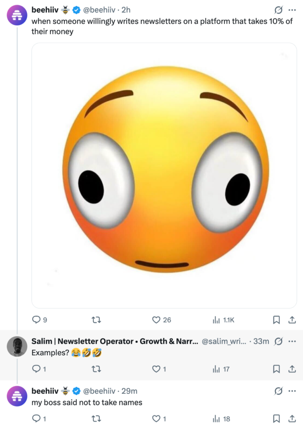Open the more options menu on the bottom reply
This screenshot has height=429, width=303.
[293, 390]
